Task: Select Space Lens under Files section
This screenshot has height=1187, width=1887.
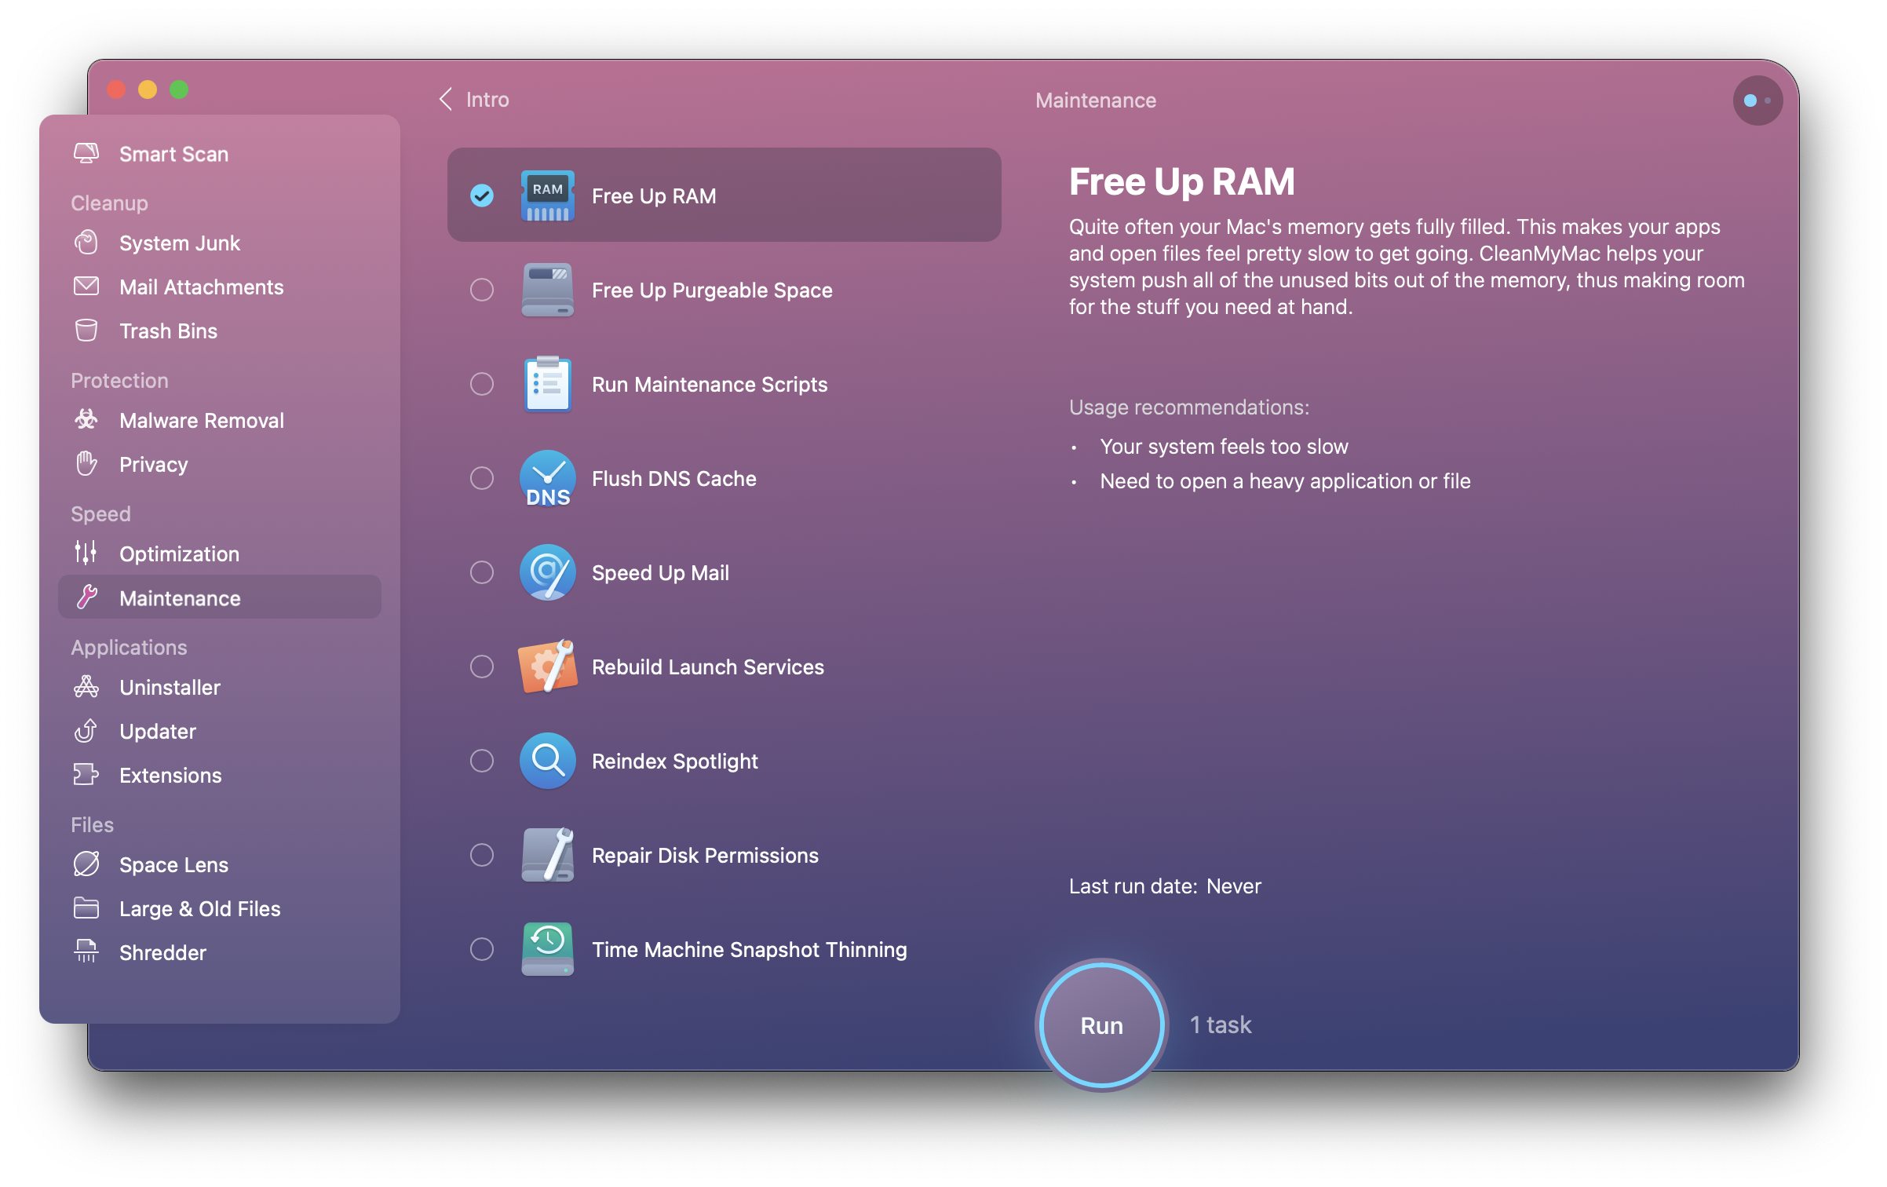Action: [172, 864]
